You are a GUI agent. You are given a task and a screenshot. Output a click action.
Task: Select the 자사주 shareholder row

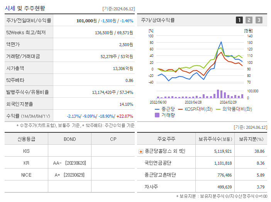(x=202, y=187)
